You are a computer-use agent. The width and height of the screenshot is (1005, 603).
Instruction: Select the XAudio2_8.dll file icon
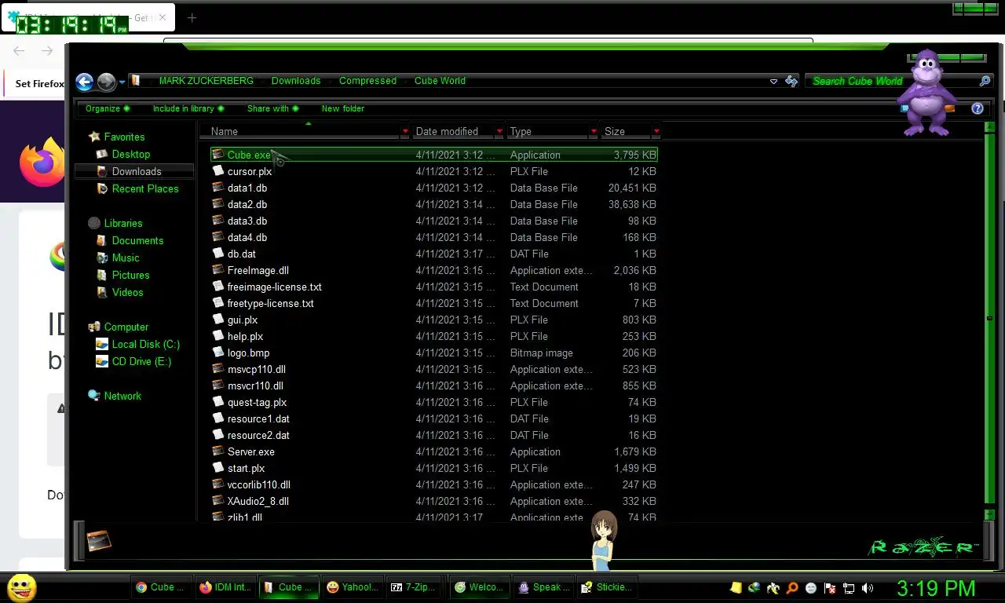point(218,501)
